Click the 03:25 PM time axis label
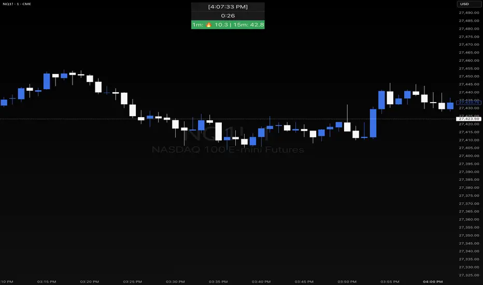The height and width of the screenshot is (285, 483). [x=133, y=281]
